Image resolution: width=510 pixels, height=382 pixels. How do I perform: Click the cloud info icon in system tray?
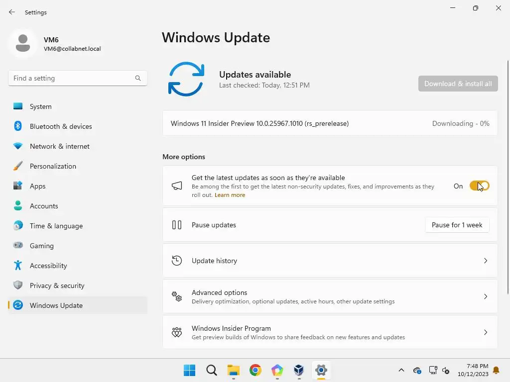coord(417,370)
